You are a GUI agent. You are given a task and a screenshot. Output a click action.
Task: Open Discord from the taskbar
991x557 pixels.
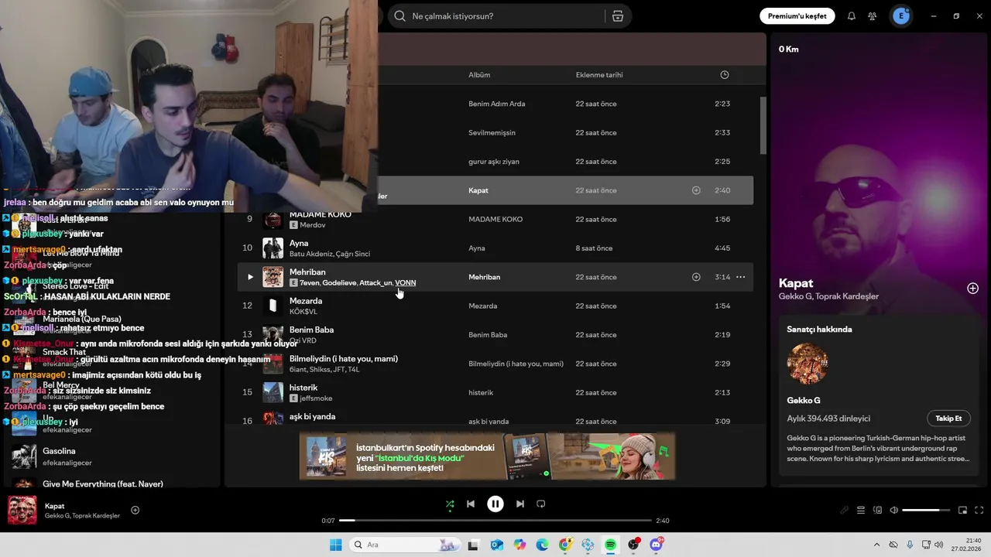(x=657, y=545)
